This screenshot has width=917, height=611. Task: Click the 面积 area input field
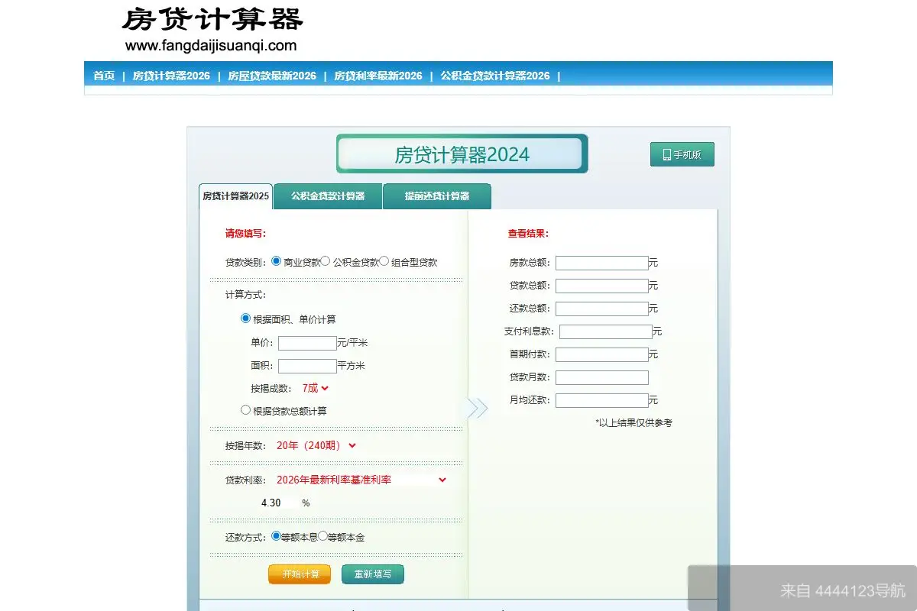(x=306, y=366)
